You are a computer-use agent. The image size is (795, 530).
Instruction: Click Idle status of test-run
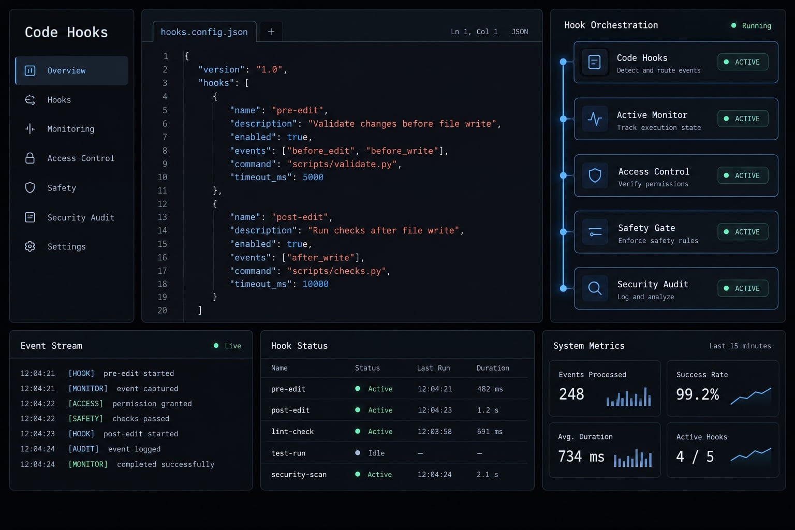[370, 453]
